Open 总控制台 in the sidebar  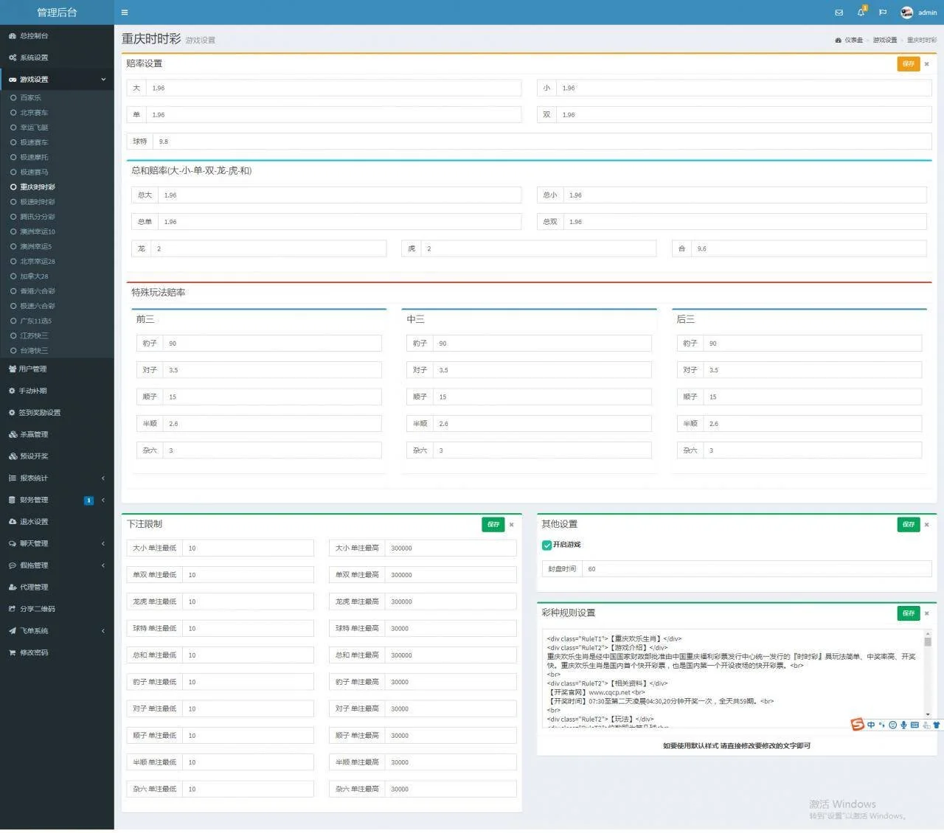click(x=34, y=36)
